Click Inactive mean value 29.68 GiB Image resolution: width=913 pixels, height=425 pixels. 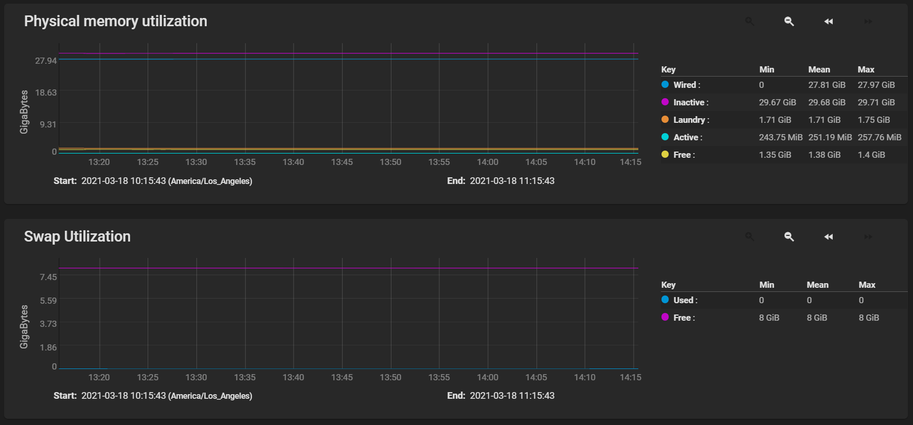pyautogui.click(x=827, y=102)
